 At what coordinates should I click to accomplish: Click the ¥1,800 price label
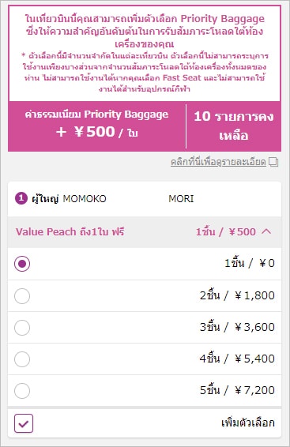click(x=254, y=295)
